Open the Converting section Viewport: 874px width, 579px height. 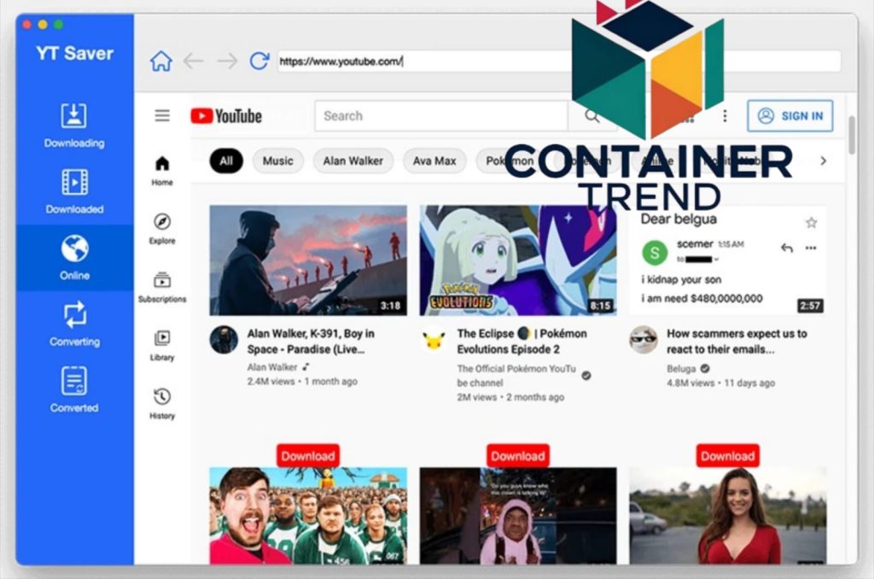click(75, 324)
